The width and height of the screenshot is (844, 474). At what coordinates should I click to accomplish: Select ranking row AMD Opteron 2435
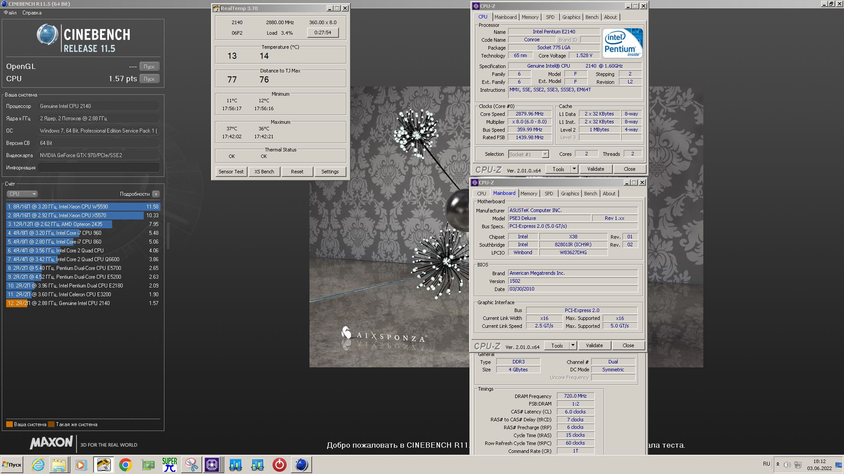pyautogui.click(x=83, y=224)
